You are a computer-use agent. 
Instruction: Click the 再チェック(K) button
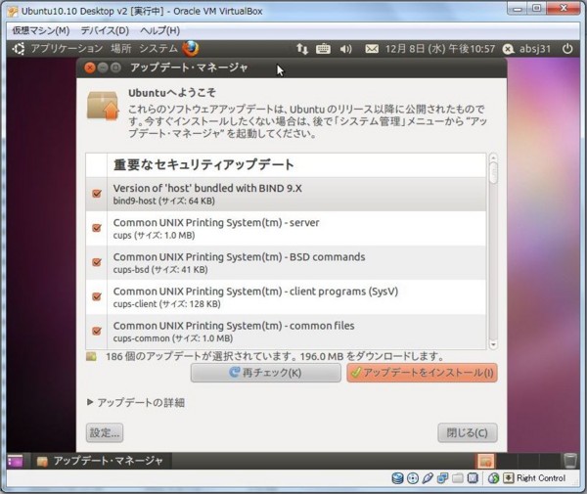(x=266, y=373)
